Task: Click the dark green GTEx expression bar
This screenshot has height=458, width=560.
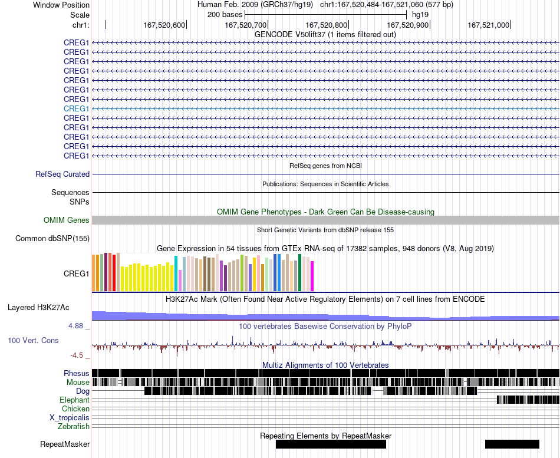Action: [299, 272]
